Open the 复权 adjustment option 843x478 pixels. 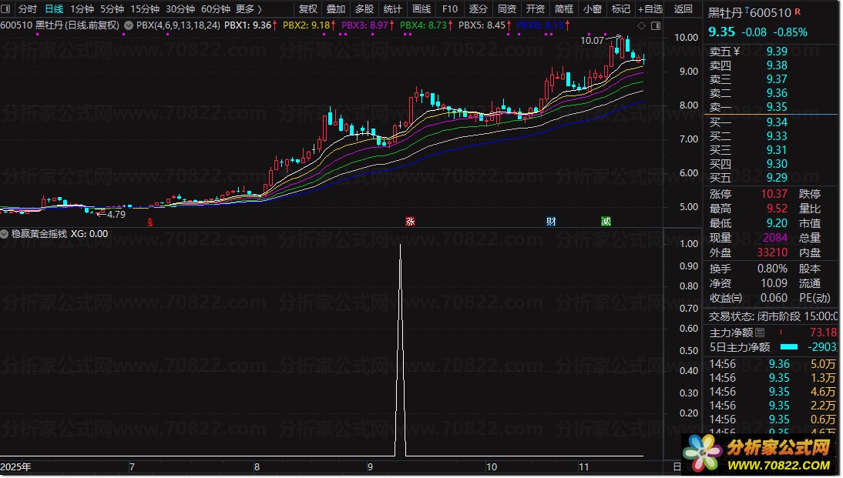click(308, 8)
